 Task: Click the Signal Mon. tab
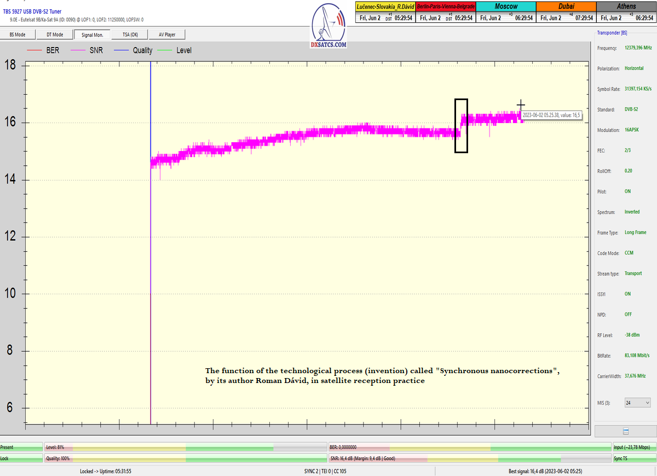(x=92, y=34)
